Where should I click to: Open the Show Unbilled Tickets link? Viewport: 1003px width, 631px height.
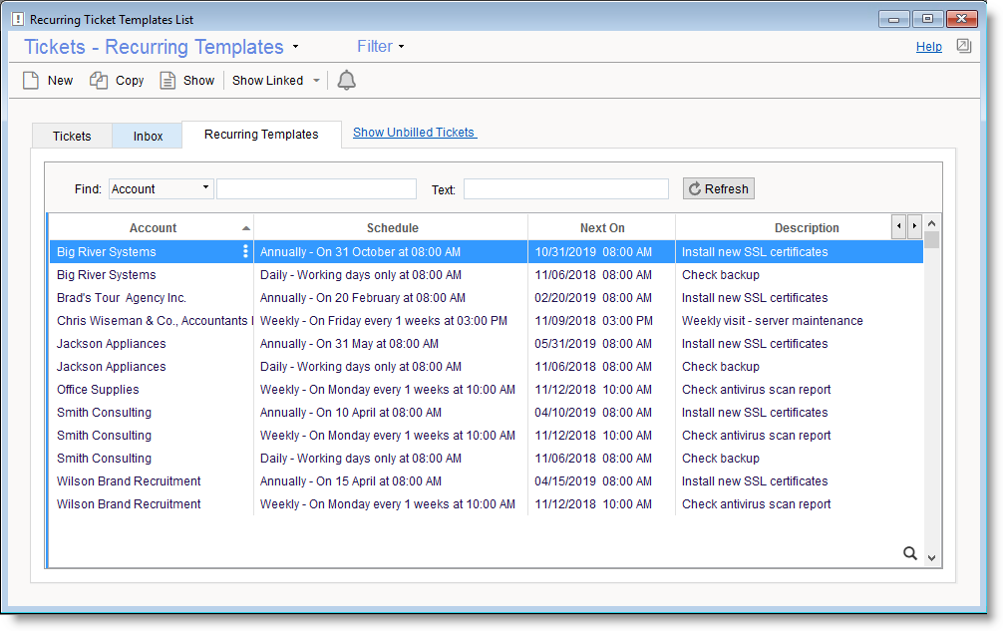(414, 133)
